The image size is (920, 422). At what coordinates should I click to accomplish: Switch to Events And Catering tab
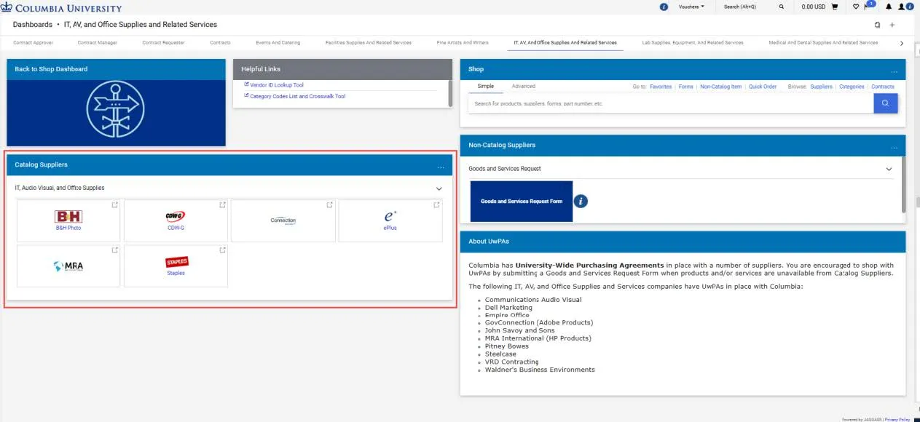[278, 42]
